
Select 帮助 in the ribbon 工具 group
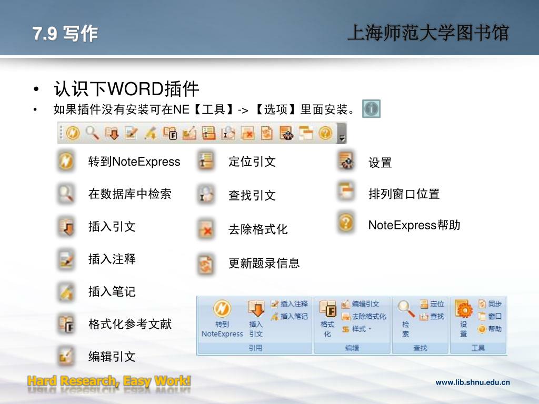[490, 329]
